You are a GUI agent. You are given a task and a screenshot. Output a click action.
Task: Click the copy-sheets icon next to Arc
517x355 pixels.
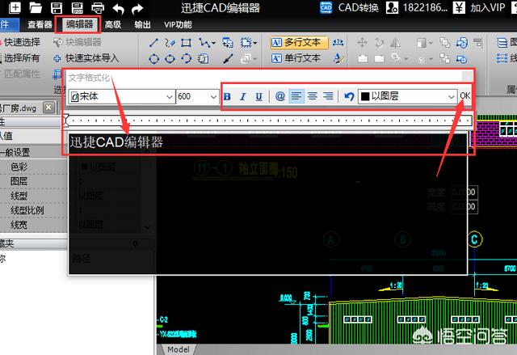point(203,59)
